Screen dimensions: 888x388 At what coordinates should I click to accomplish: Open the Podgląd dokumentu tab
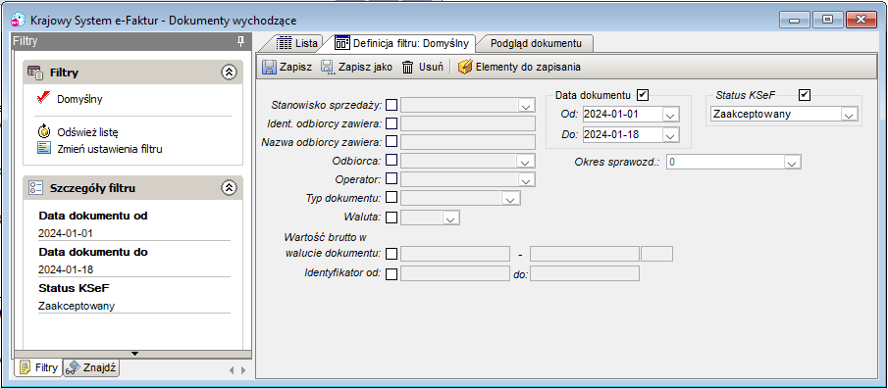(536, 43)
